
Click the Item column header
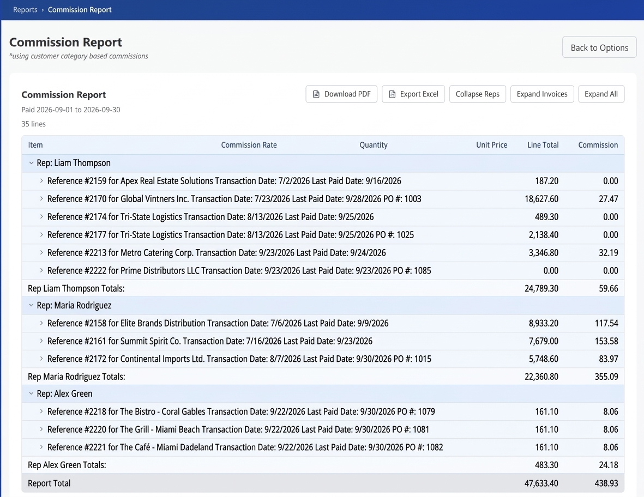tap(35, 145)
